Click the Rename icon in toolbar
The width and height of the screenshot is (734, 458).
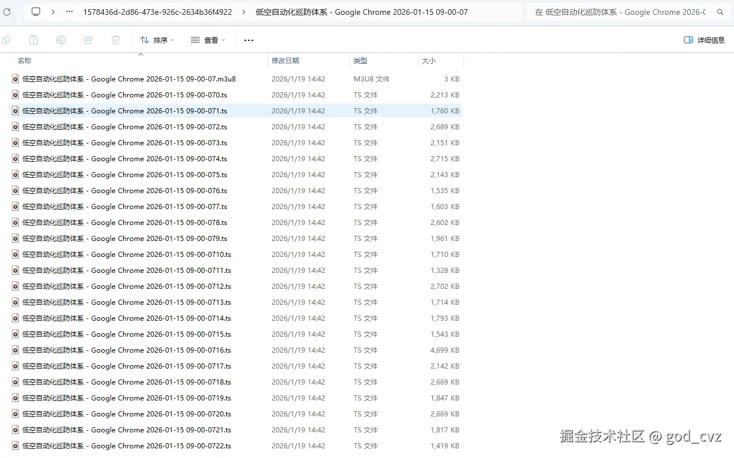[x=61, y=40]
